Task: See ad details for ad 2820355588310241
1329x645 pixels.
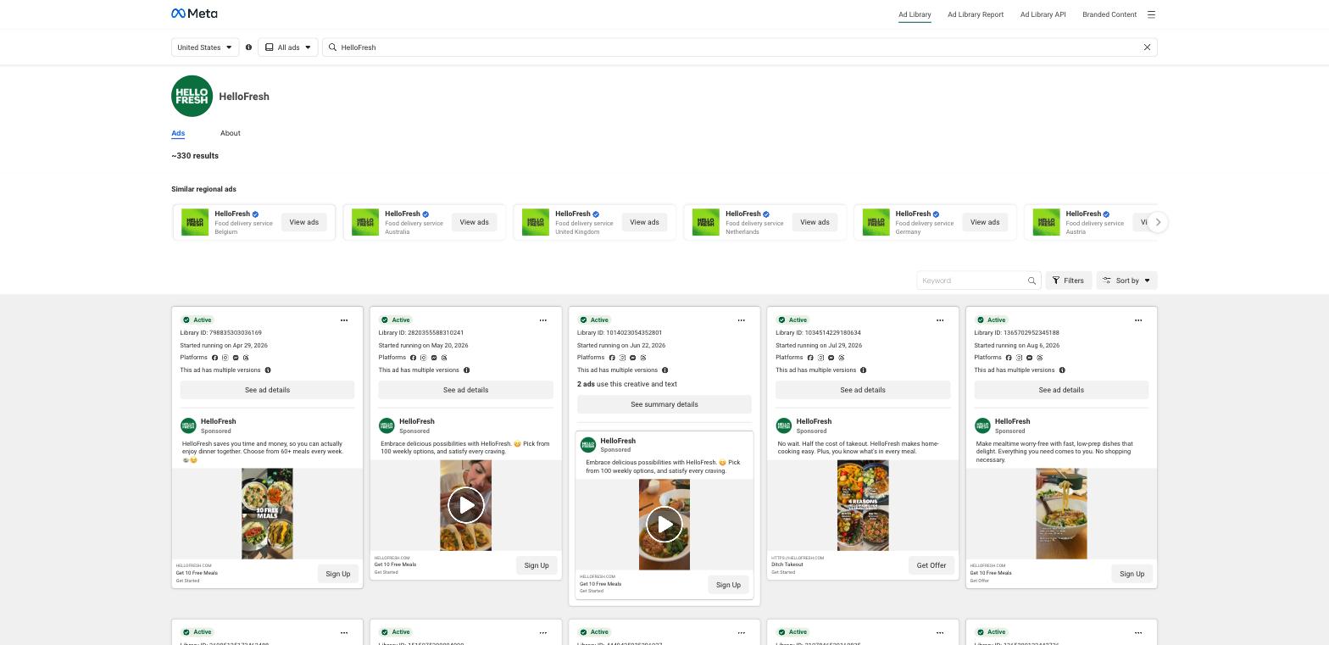Action: (x=465, y=390)
